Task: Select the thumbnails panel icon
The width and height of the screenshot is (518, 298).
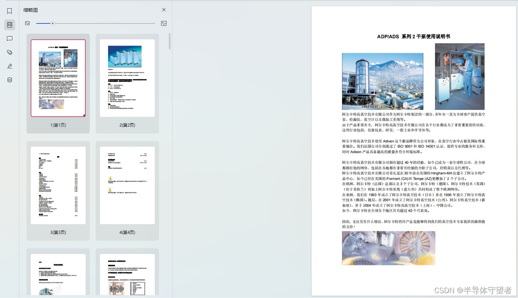Action: [10, 25]
